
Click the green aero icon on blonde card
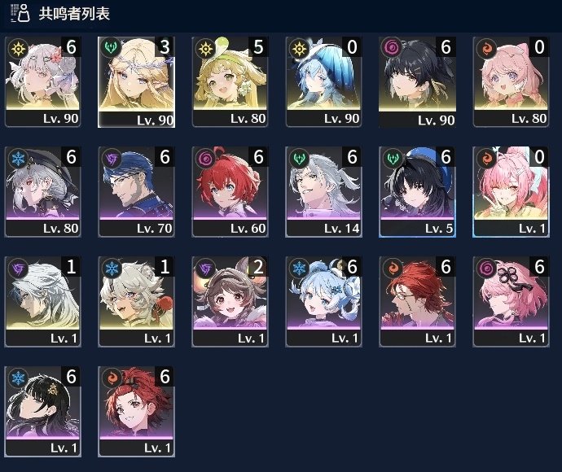111,48
